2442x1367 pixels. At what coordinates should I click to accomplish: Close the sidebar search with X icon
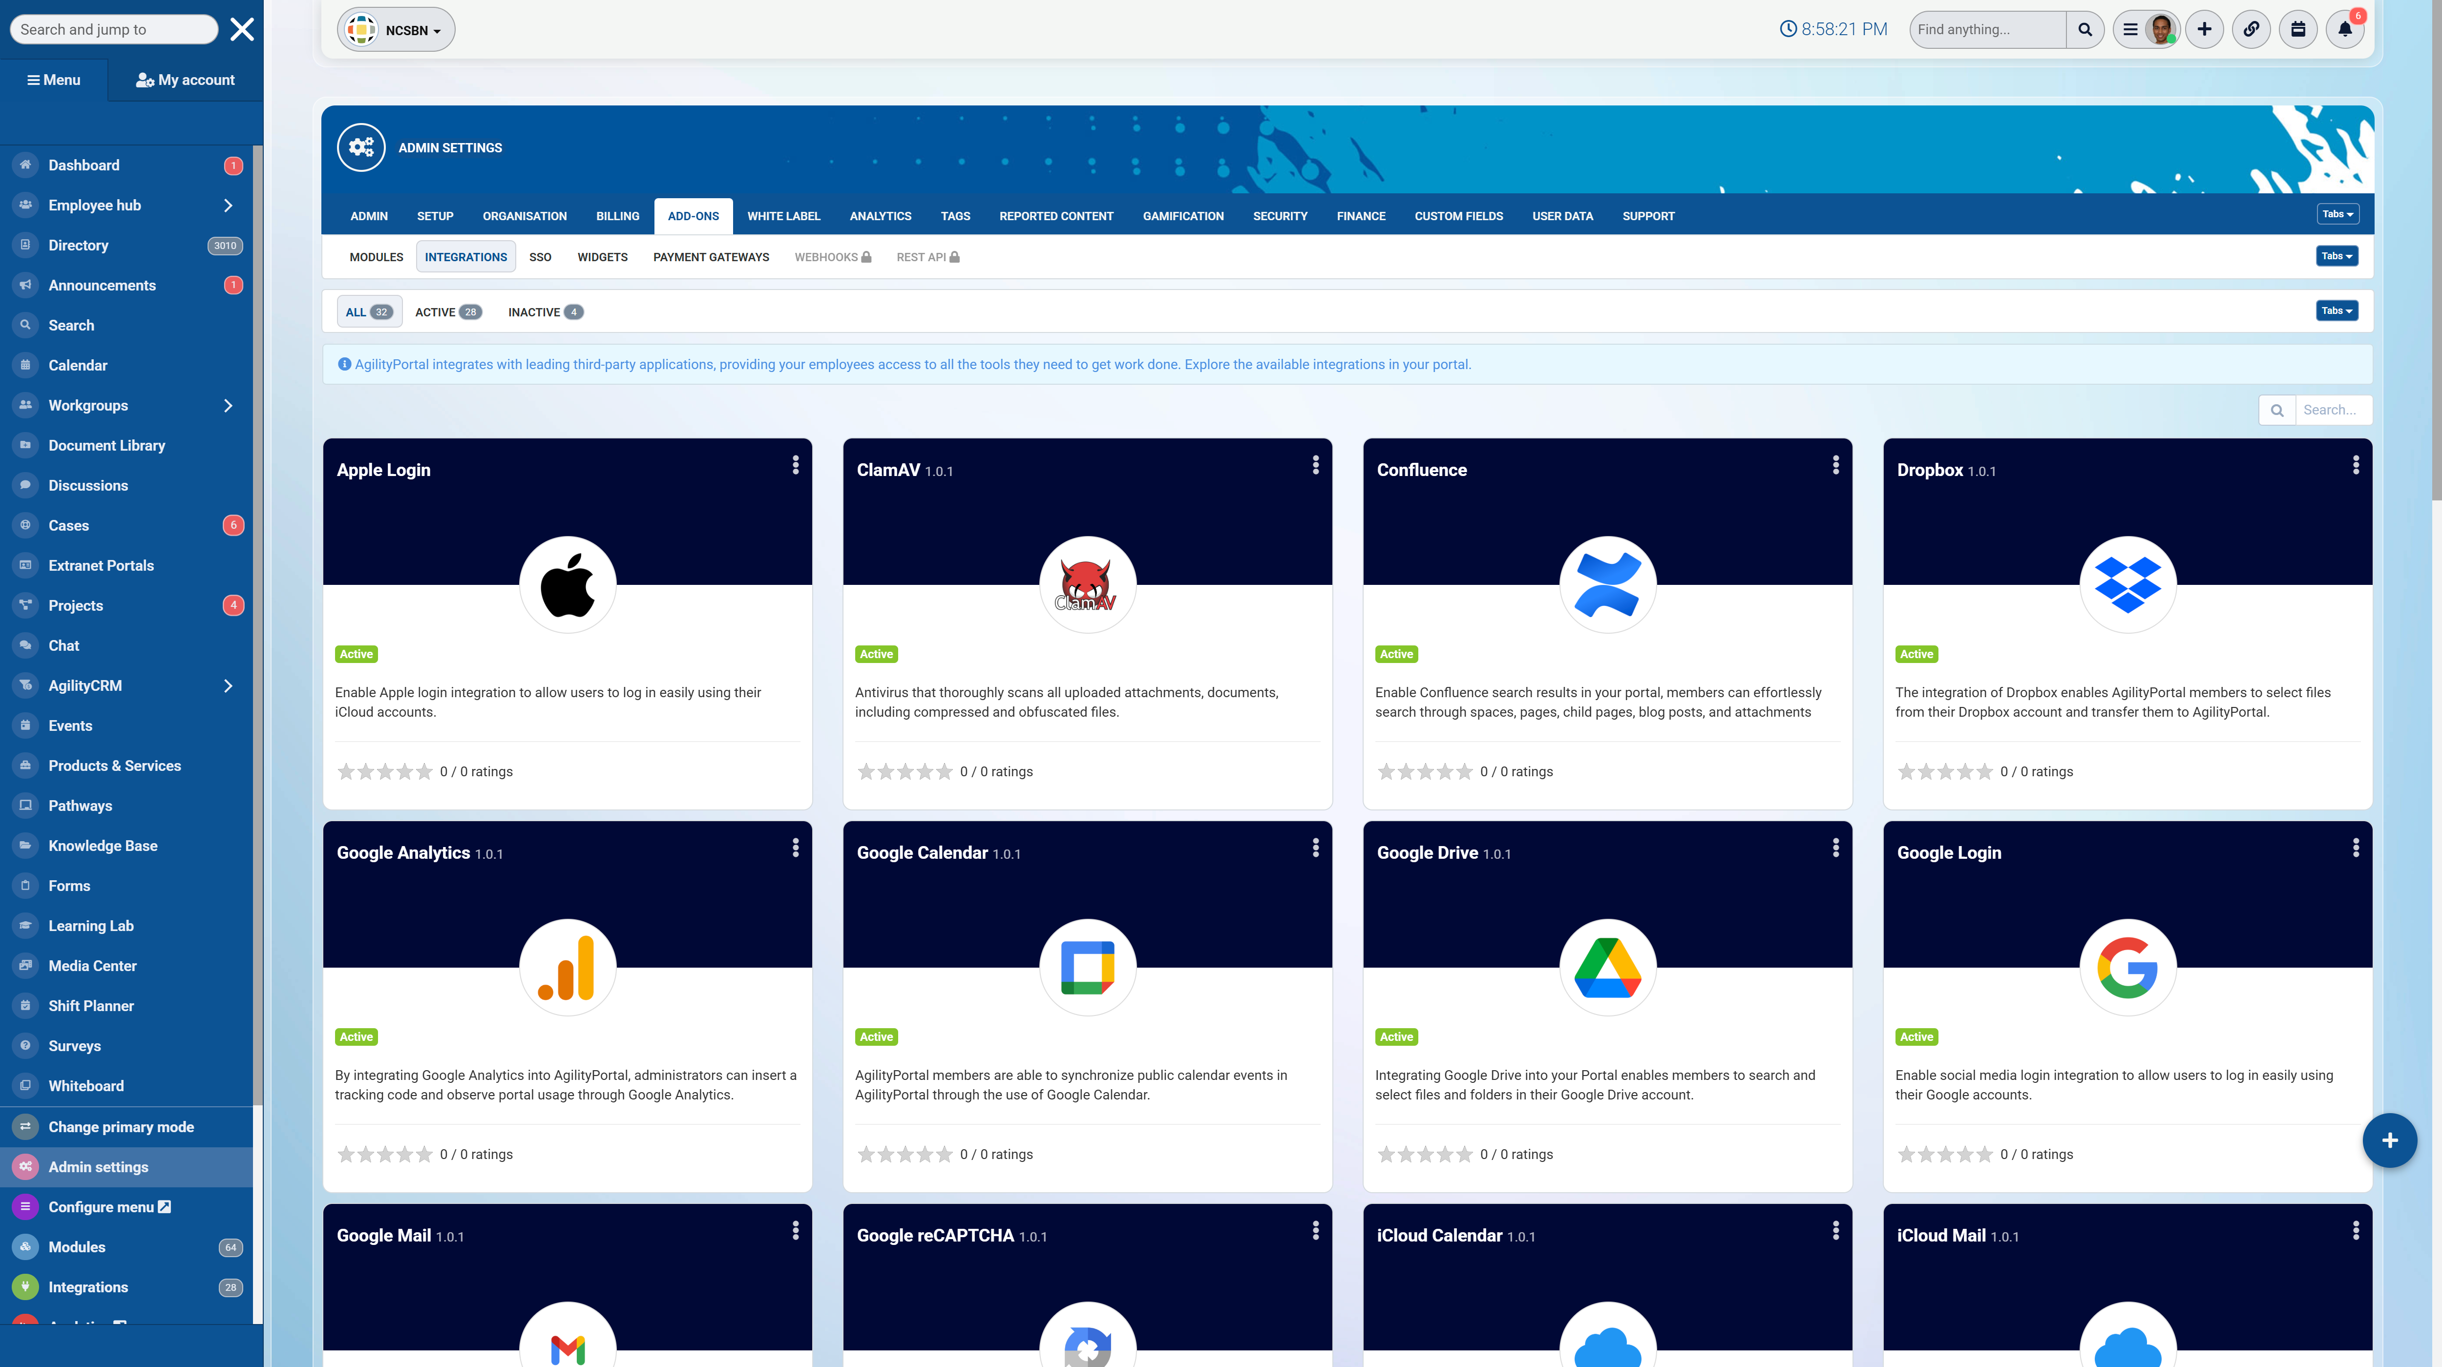coord(242,29)
